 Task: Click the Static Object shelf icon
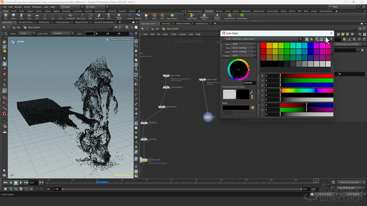192,16
